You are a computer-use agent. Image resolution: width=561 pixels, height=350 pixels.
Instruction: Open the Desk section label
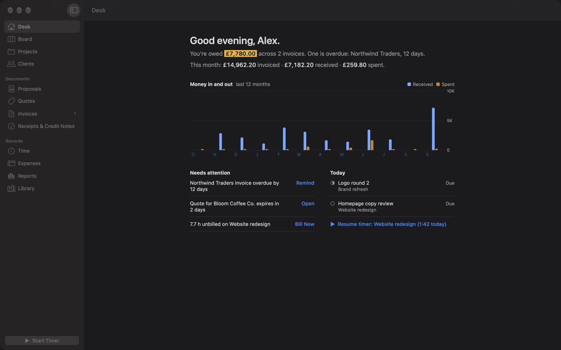click(24, 27)
